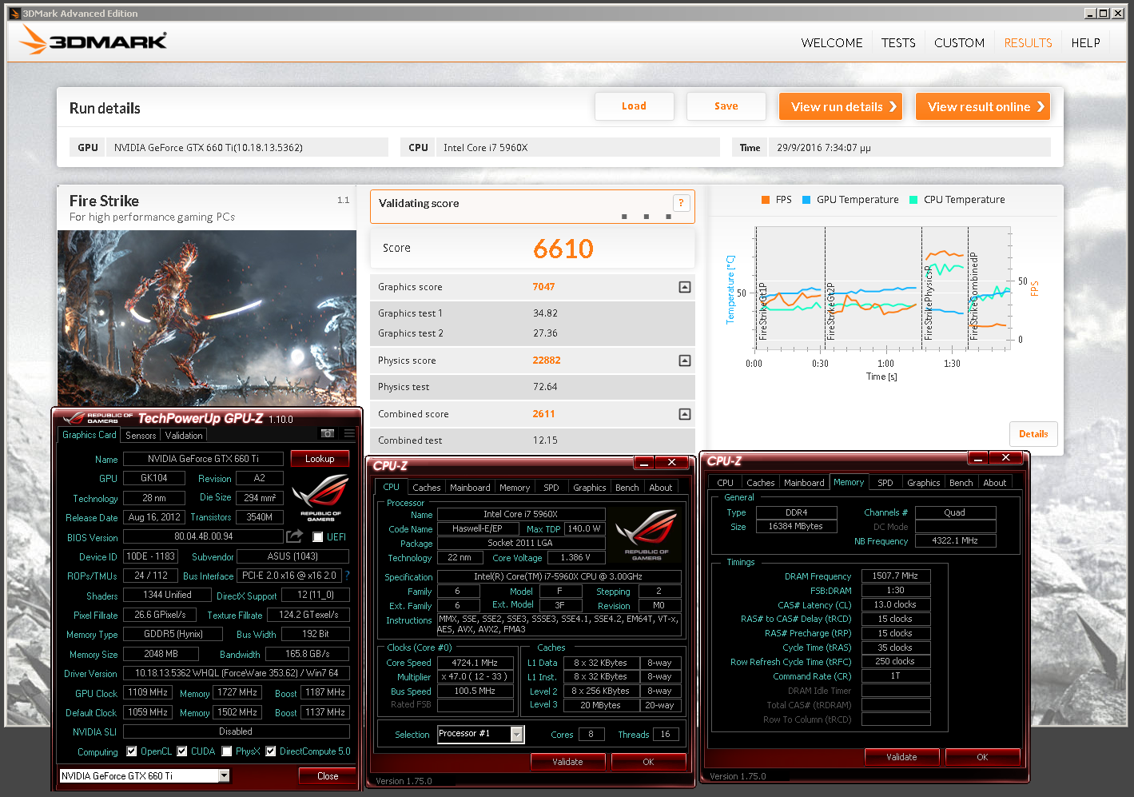Open SPD tab in left CPU-Z window
The width and height of the screenshot is (1134, 797).
click(551, 488)
